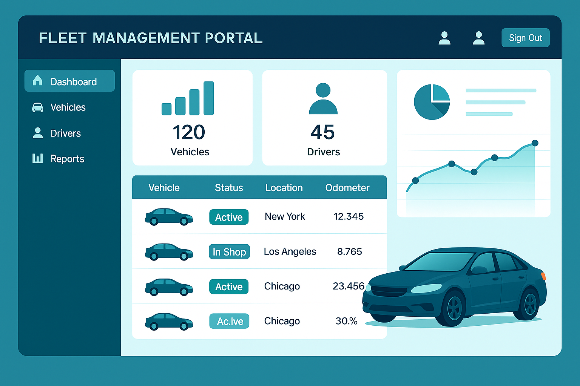Image resolution: width=580 pixels, height=386 pixels.
Task: Expand the Location column options
Action: [x=284, y=187]
